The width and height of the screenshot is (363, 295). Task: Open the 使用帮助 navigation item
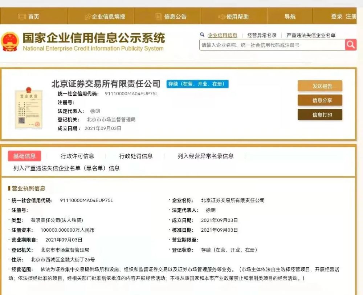coord(237,17)
